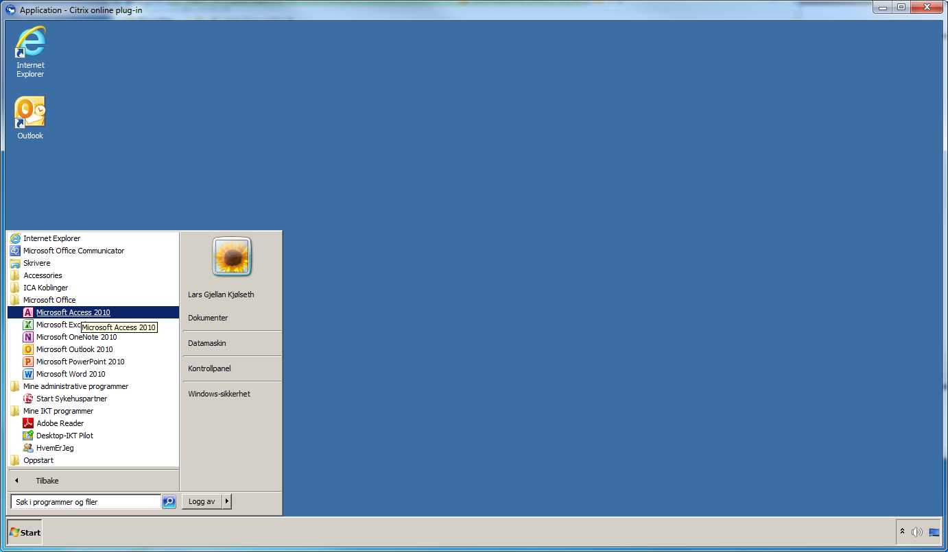Image resolution: width=948 pixels, height=552 pixels.
Task: Select Skrivere text entry
Action: (36, 263)
